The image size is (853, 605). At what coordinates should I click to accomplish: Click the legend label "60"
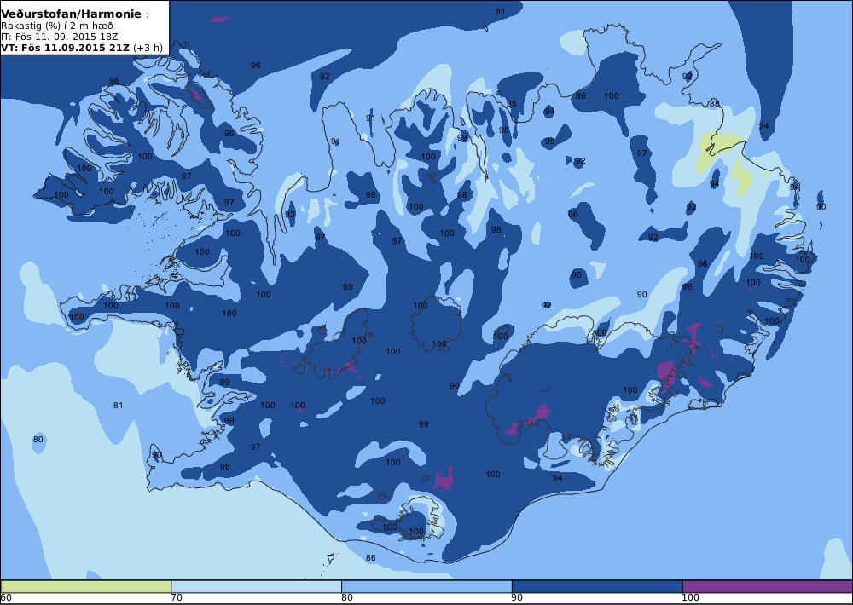tap(6, 598)
